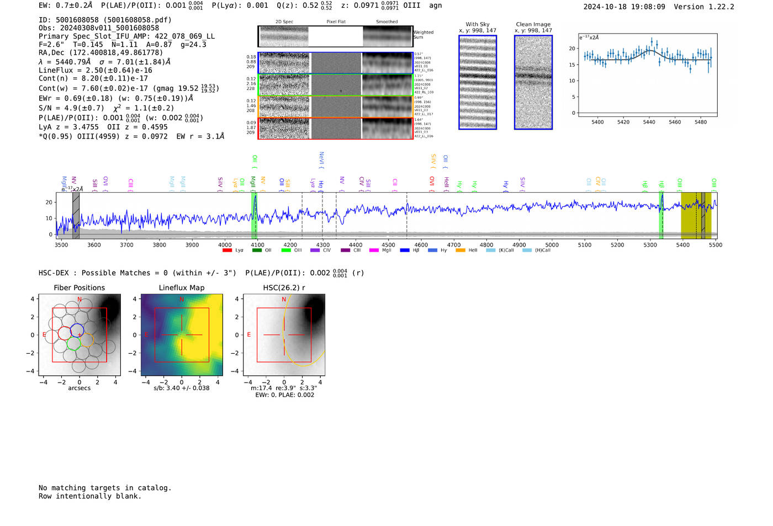Select the Obs 20240308v011_5001608058 line
The width and height of the screenshot is (773, 526).
(99, 28)
